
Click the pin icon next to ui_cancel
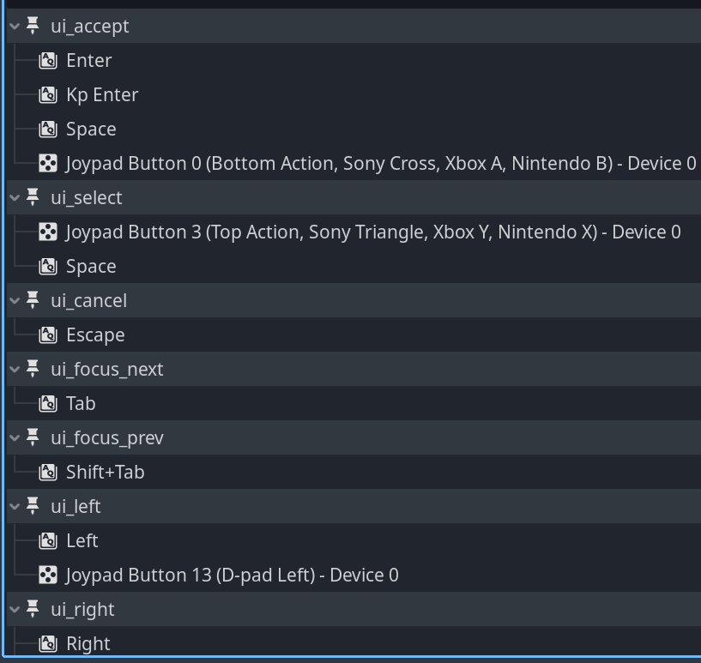tap(31, 300)
